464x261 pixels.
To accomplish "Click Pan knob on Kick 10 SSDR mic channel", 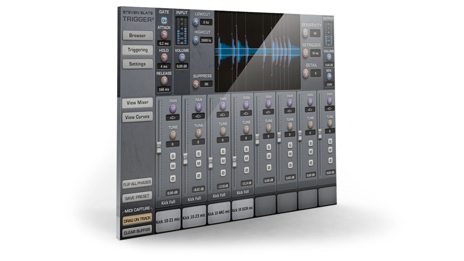I will pyautogui.click(x=246, y=105).
